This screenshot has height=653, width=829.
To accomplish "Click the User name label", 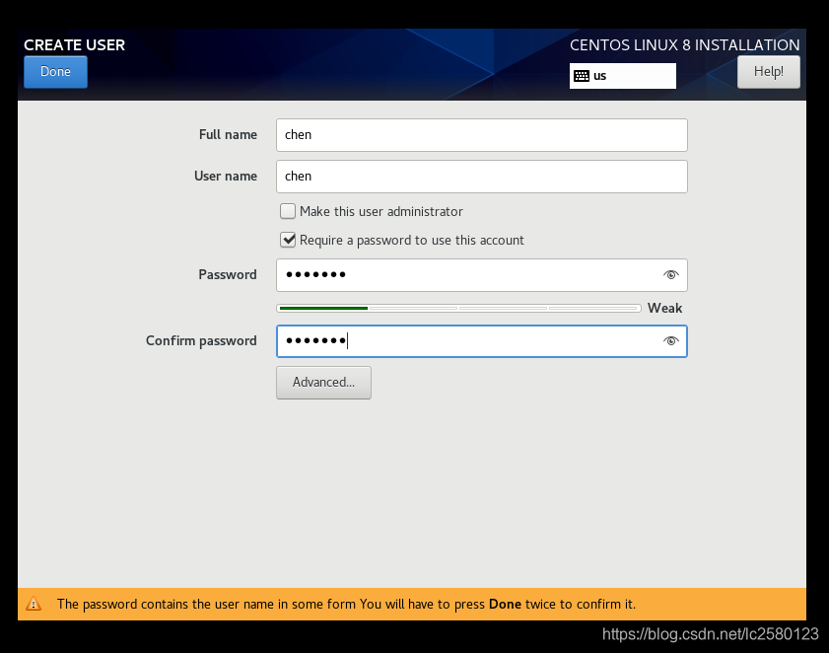I will pyautogui.click(x=226, y=177).
